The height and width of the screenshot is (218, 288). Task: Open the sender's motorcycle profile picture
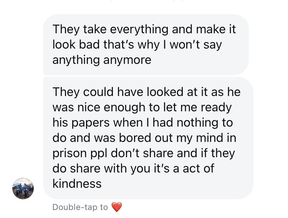(x=23, y=189)
